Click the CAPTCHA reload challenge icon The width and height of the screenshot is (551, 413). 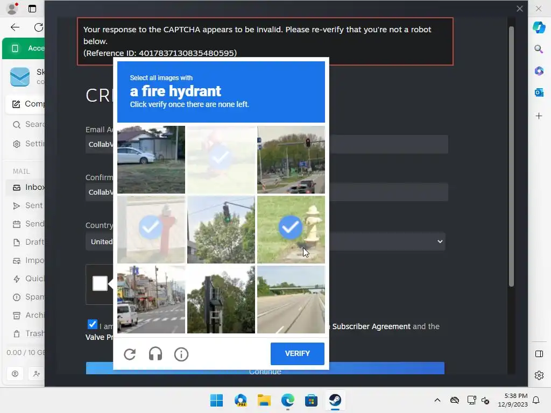point(130,354)
